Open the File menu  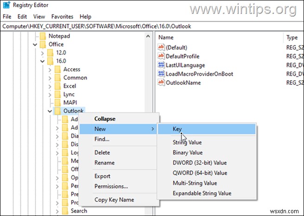click(7, 17)
